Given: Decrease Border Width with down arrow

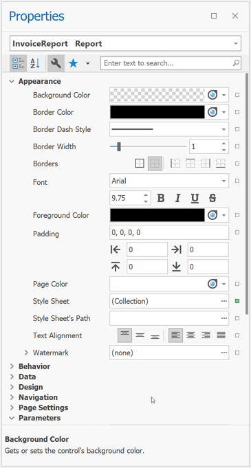Looking at the screenshot, I should tap(223, 150).
